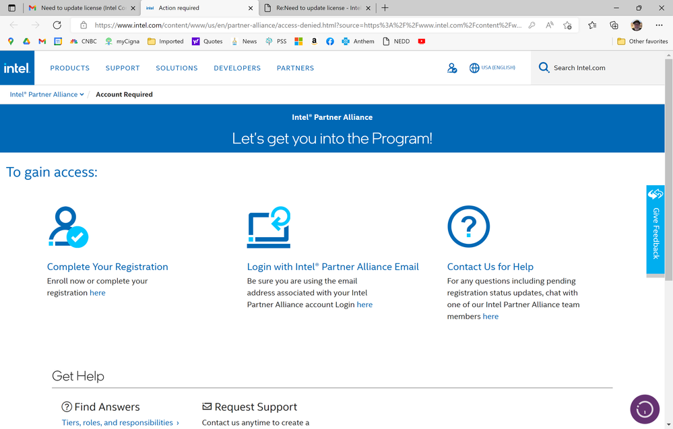
Task: Open the Google Calendar bookmark icon
Action: pyautogui.click(x=58, y=41)
